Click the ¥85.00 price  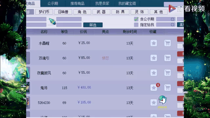[x=84, y=58]
